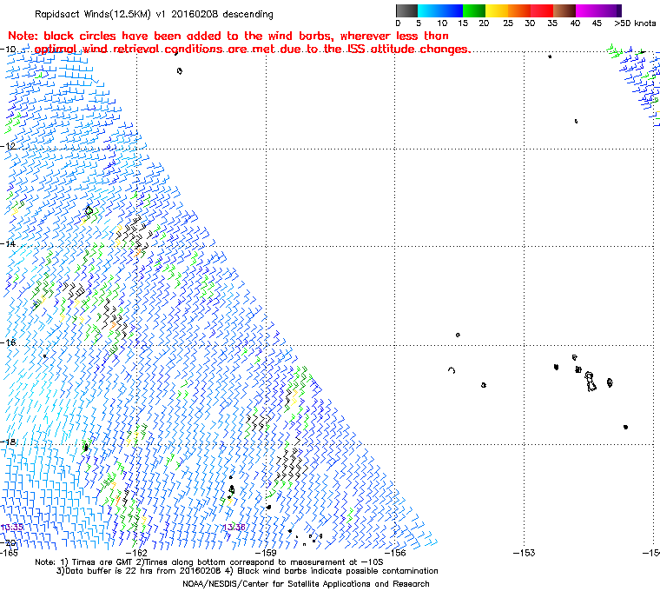Click the plot title 'Rapidscat Winds(12.5KM)'

tap(93, 14)
